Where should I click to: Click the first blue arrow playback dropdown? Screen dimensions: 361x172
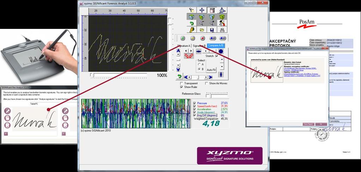(213, 38)
